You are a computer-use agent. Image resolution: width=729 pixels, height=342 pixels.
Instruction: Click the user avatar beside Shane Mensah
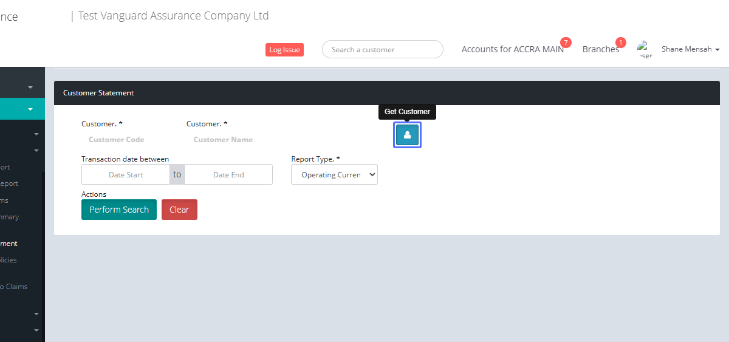coord(645,49)
